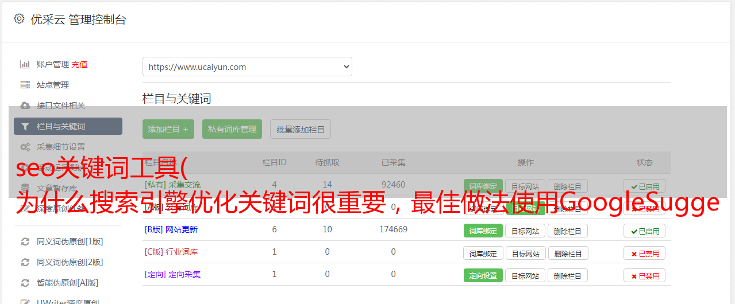
Task: Open the [定向] 定向采集 column link
Action: click(173, 274)
